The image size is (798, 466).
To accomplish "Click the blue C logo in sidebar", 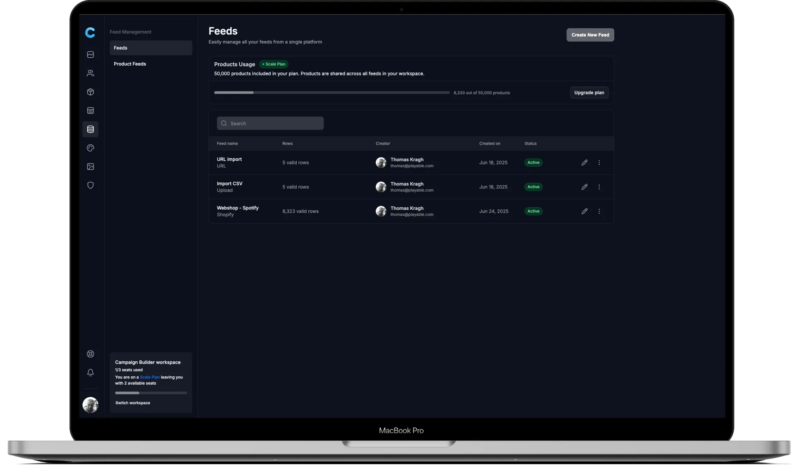I will (90, 32).
